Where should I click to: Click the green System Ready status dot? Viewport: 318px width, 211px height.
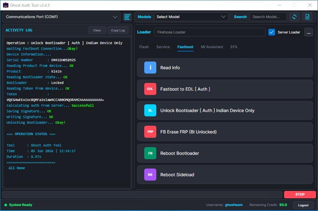pyautogui.click(x=6, y=205)
